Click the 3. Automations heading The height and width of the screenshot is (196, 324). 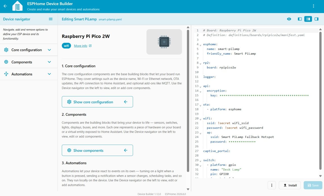point(74,163)
